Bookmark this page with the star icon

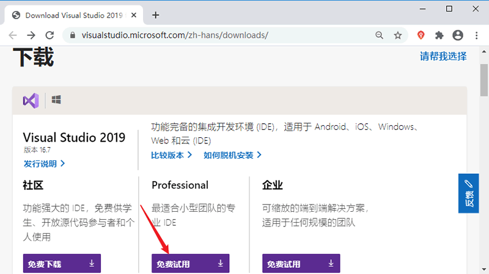point(398,35)
